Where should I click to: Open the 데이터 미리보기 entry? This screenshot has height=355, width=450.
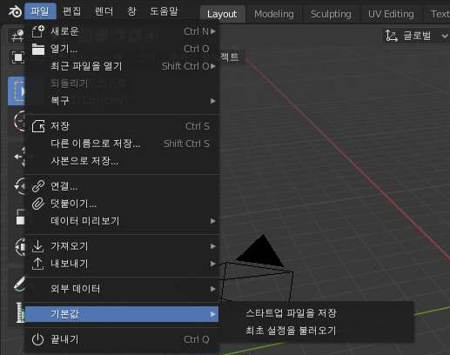click(123, 221)
